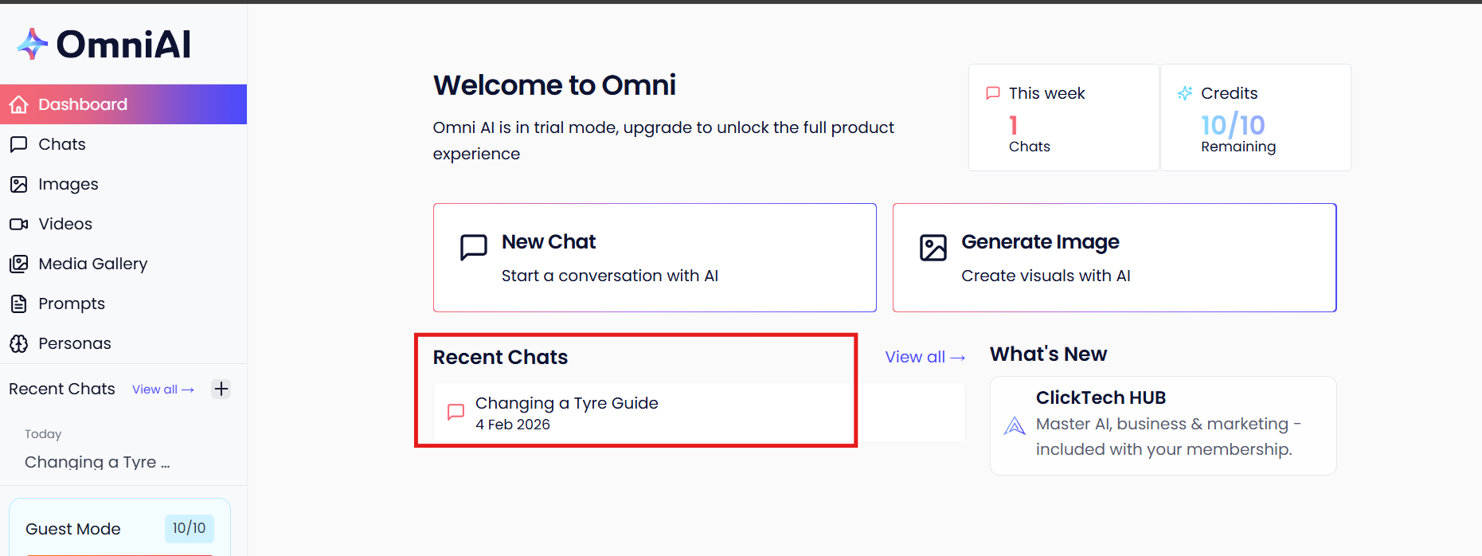
Task: Click the Chats speech bubble icon
Action: 19,144
